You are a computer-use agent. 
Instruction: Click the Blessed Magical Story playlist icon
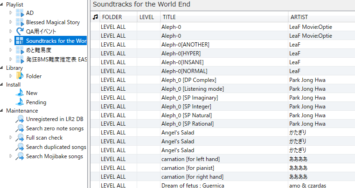[x=20, y=22]
